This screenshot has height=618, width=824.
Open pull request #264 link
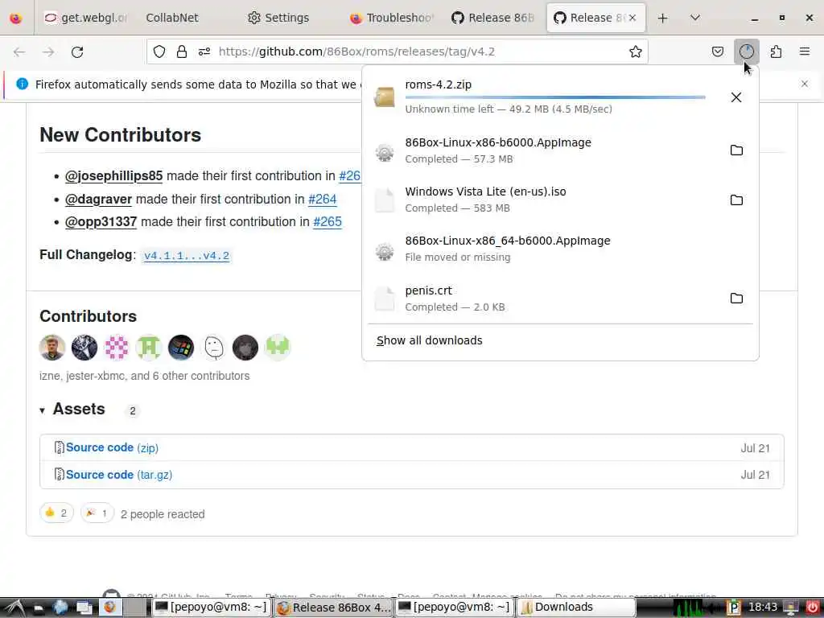click(322, 200)
